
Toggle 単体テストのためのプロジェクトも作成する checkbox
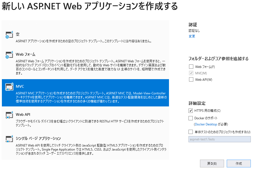tap(191, 132)
